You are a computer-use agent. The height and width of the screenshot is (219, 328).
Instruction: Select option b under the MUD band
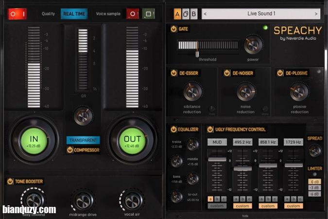[x=217, y=199]
